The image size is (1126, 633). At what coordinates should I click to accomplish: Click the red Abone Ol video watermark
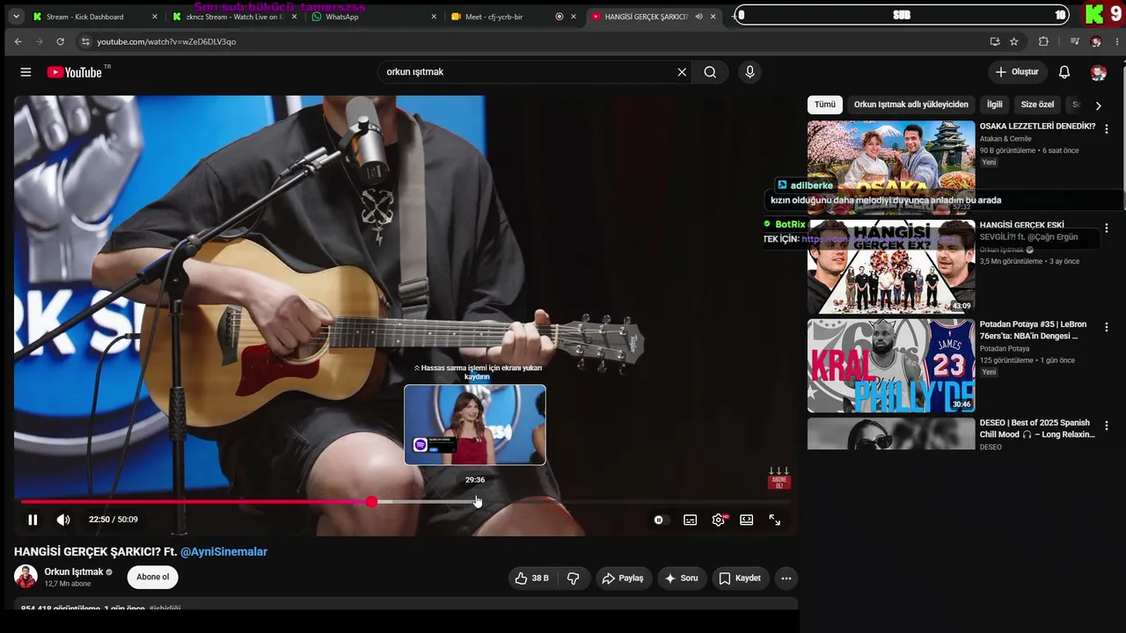coord(779,479)
